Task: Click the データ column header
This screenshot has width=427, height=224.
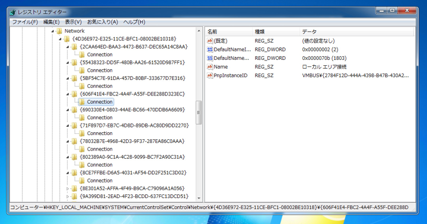Action: pyautogui.click(x=356, y=32)
